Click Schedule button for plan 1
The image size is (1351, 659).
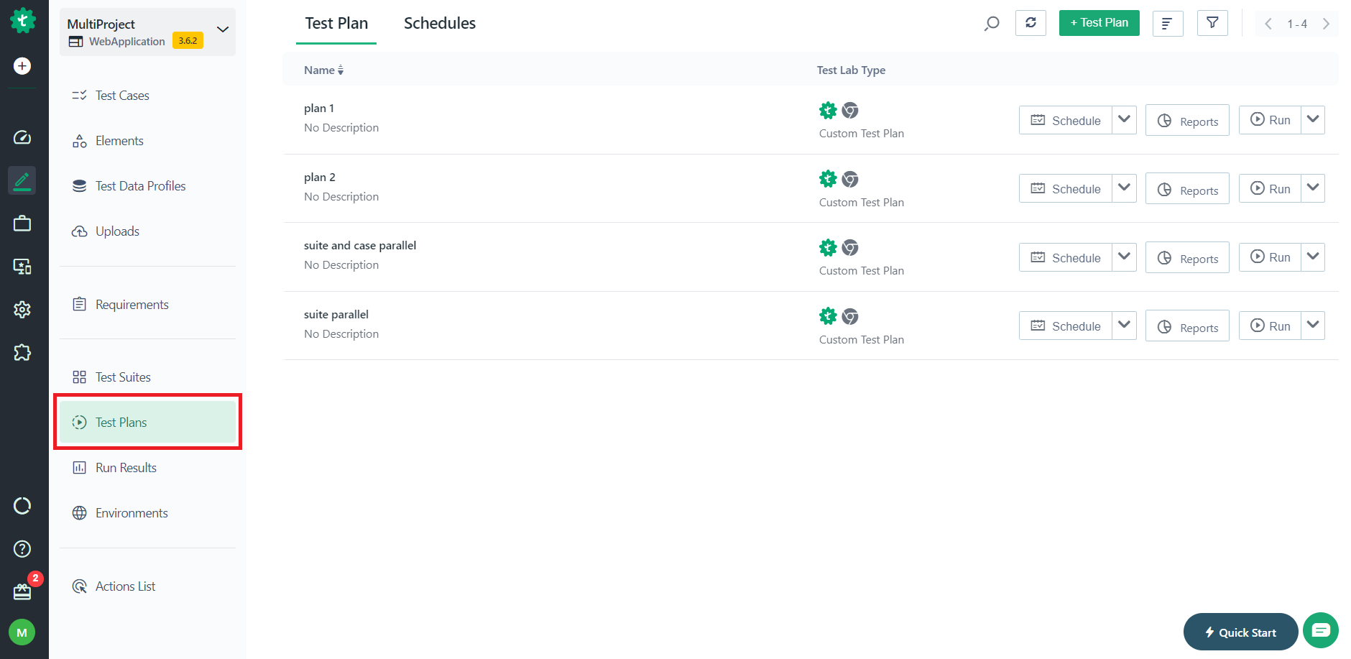1065,120
